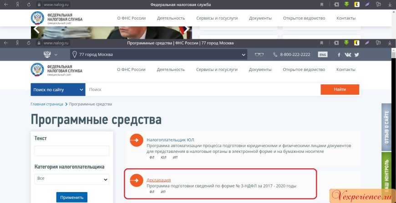Open О ФНС России in lower window menu
The width and height of the screenshot is (396, 203).
[132, 70]
